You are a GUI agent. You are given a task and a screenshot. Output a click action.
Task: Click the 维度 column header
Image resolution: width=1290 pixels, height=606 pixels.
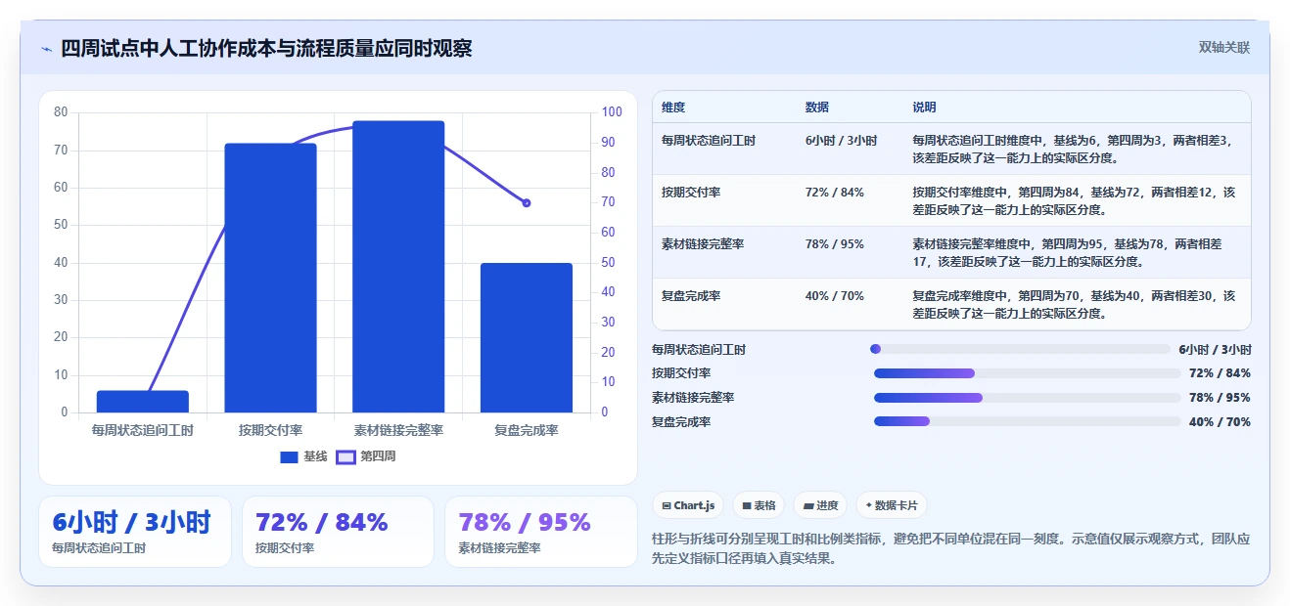(x=673, y=107)
